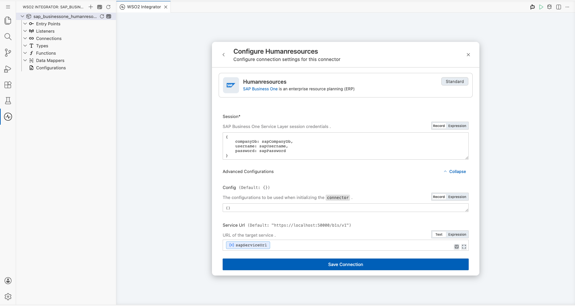
Task: Collapse the Types node
Action: click(25, 46)
